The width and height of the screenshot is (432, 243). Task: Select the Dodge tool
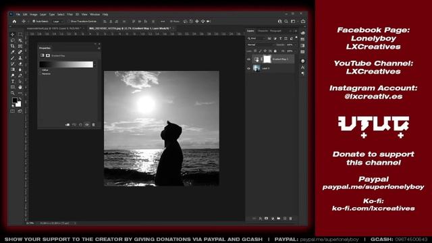(13, 75)
